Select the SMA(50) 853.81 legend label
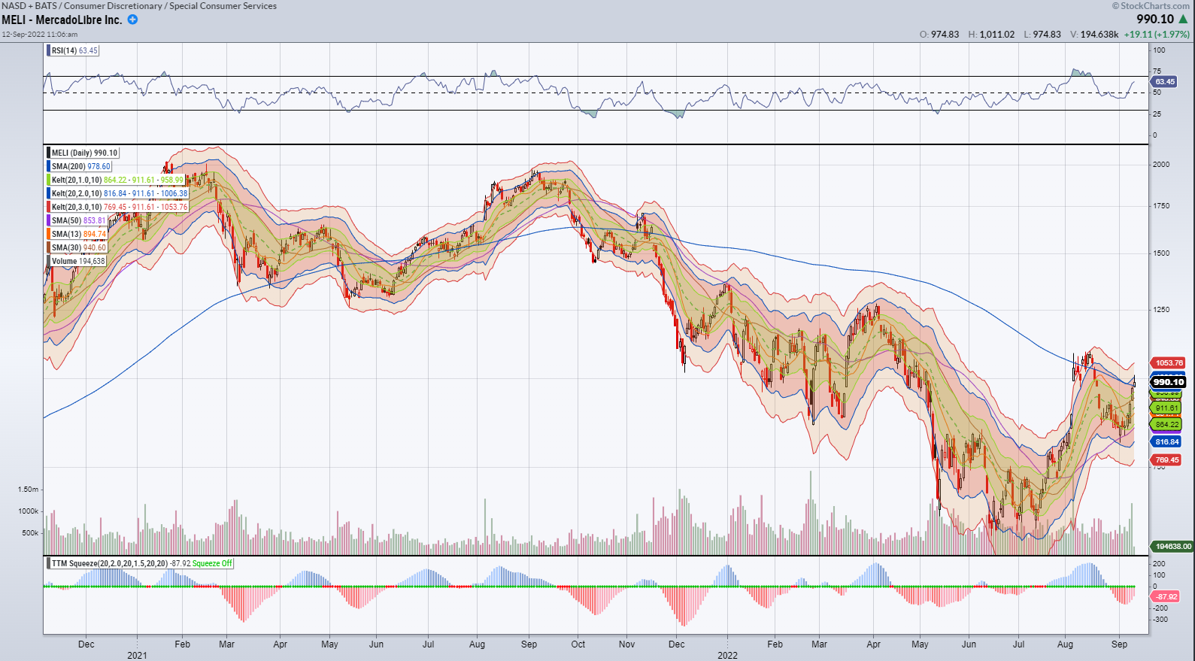This screenshot has height=661, width=1195. 77,220
